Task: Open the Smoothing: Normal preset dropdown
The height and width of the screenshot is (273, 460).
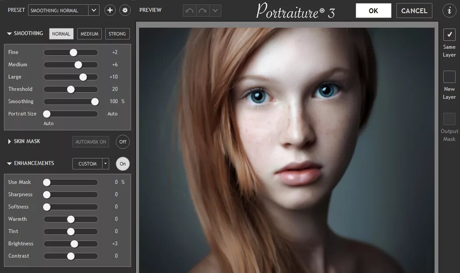Action: 64,10
